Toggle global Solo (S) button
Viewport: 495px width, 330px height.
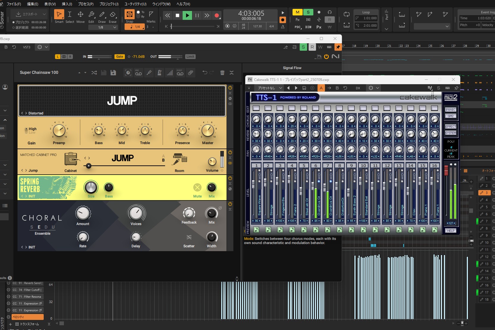click(x=308, y=12)
